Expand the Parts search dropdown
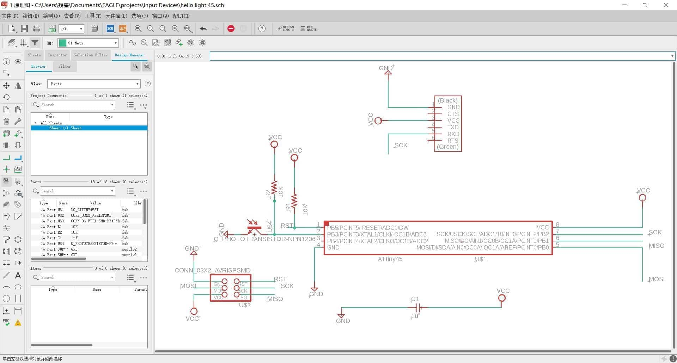677x363 pixels. 112,191
